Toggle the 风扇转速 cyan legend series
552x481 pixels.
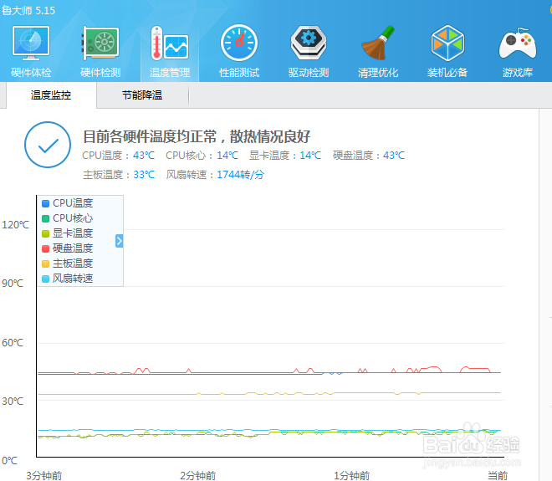click(x=67, y=279)
